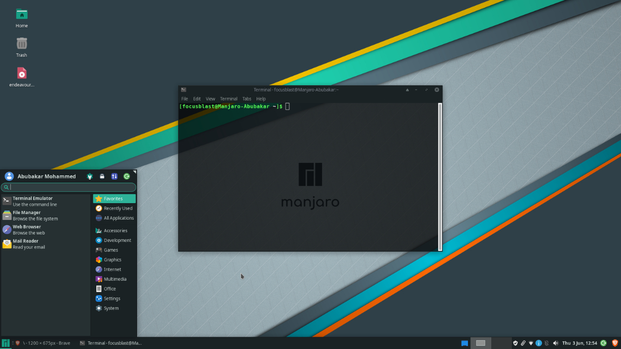The image size is (621, 349).
Task: Switch to Brave window in taskbar
Action: click(43, 343)
